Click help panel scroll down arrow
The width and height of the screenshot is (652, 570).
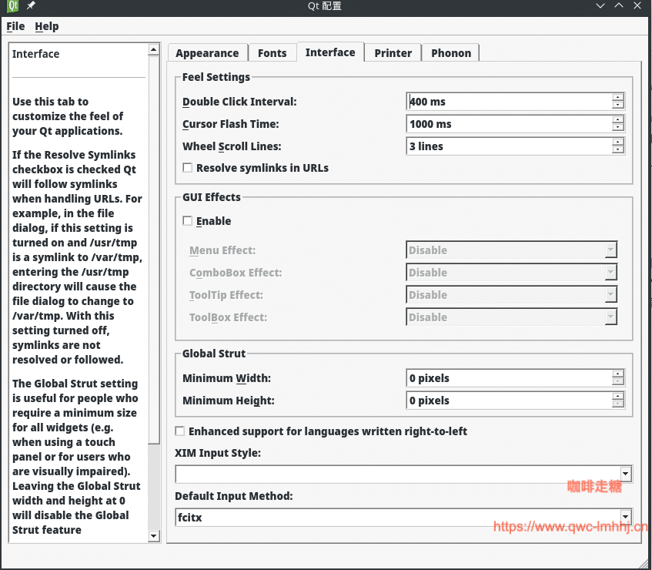(154, 536)
